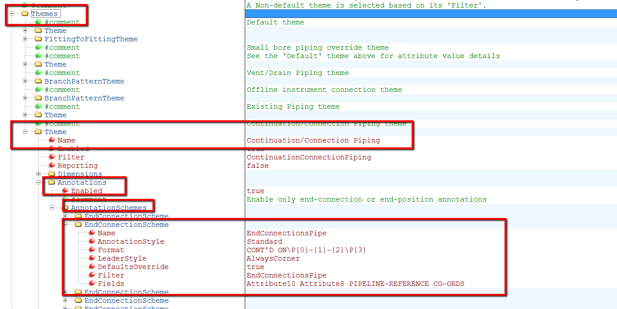Expand the first EndConnectionScheme node

[x=65, y=216]
